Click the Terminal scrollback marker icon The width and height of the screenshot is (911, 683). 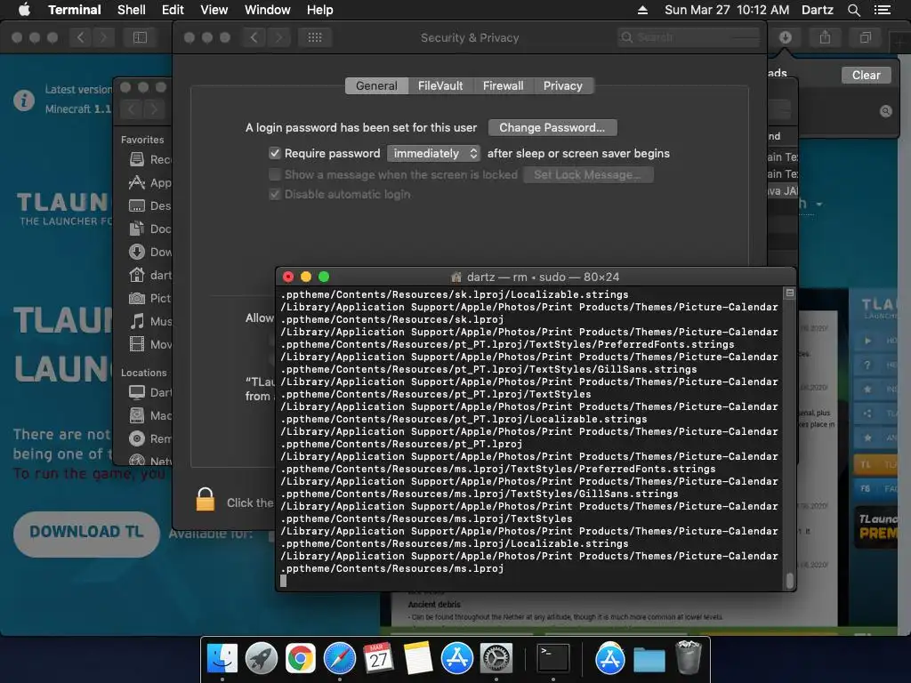[x=790, y=293]
